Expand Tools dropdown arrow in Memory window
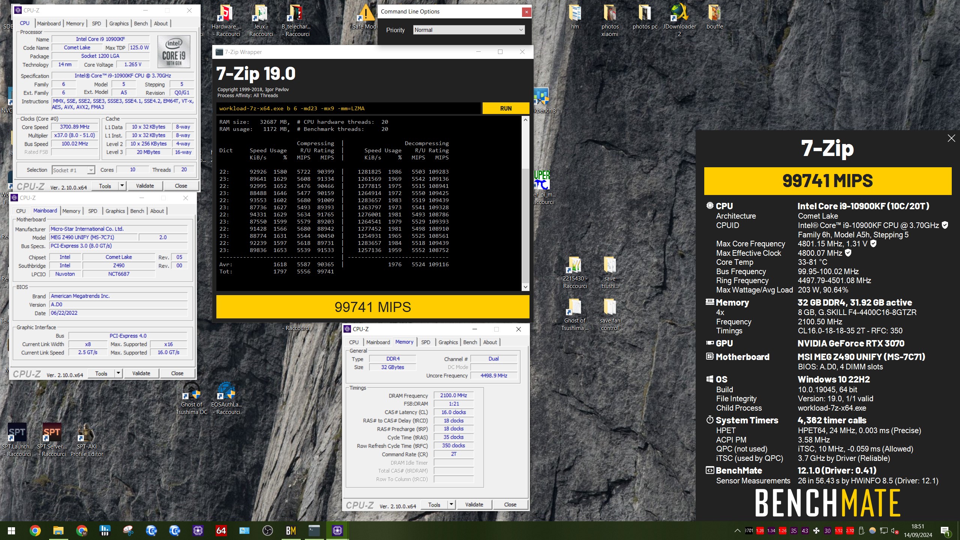This screenshot has height=540, width=960. [451, 504]
